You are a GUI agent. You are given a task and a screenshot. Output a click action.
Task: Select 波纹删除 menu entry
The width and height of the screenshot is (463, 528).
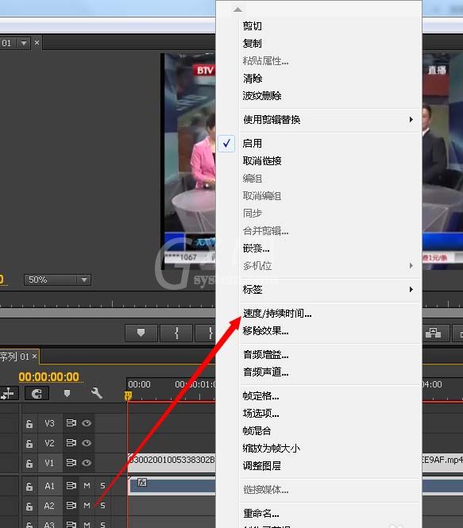(x=262, y=95)
